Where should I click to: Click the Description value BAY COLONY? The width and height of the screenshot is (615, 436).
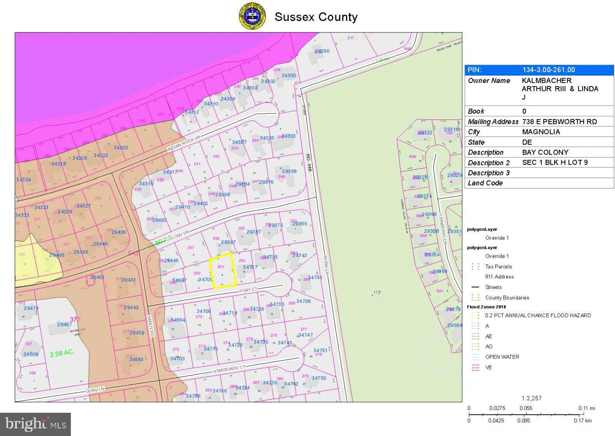[545, 152]
